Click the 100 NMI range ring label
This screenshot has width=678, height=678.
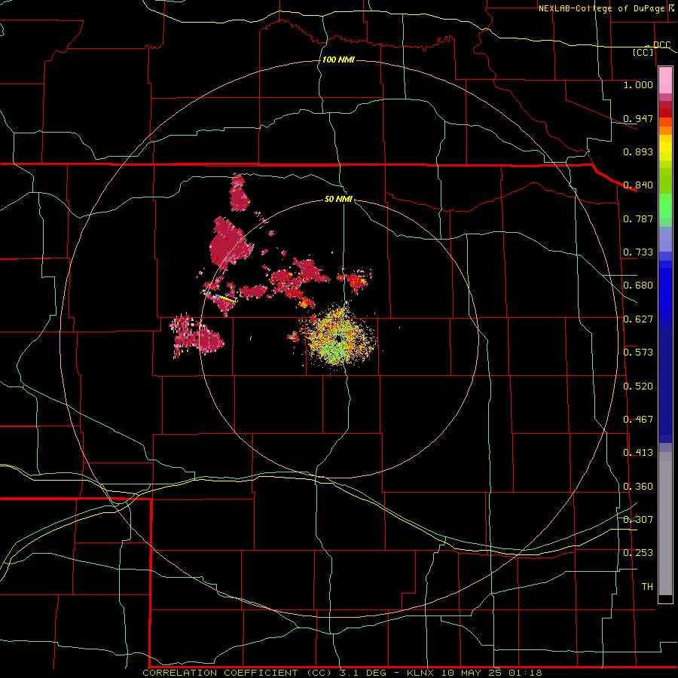pyautogui.click(x=338, y=60)
